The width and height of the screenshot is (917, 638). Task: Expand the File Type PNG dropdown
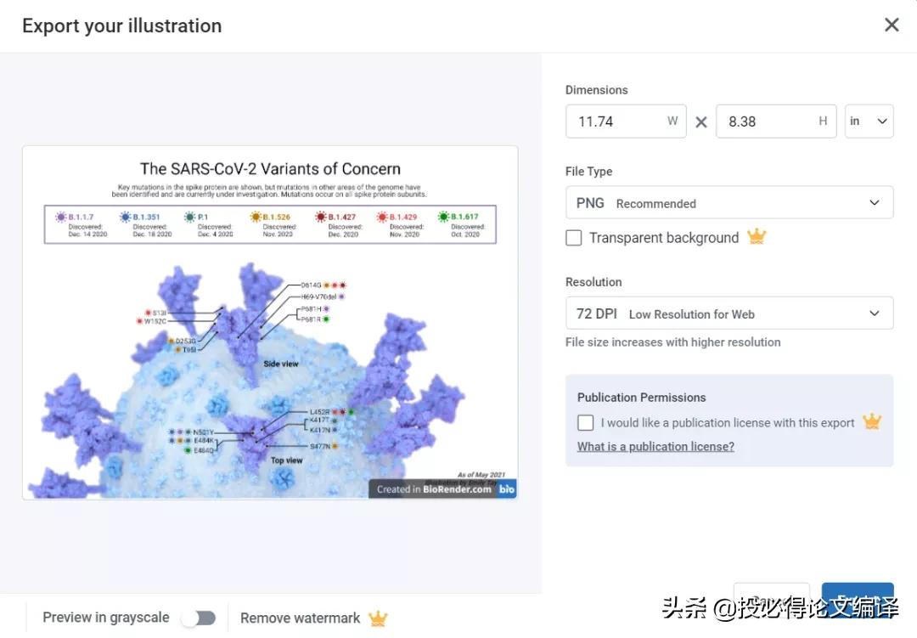coord(729,203)
